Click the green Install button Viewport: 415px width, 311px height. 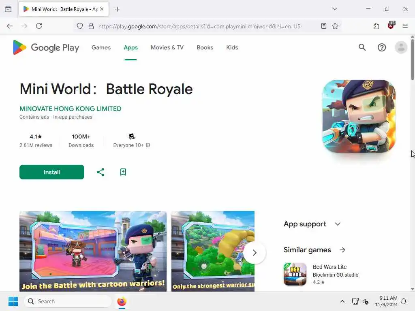click(x=52, y=172)
